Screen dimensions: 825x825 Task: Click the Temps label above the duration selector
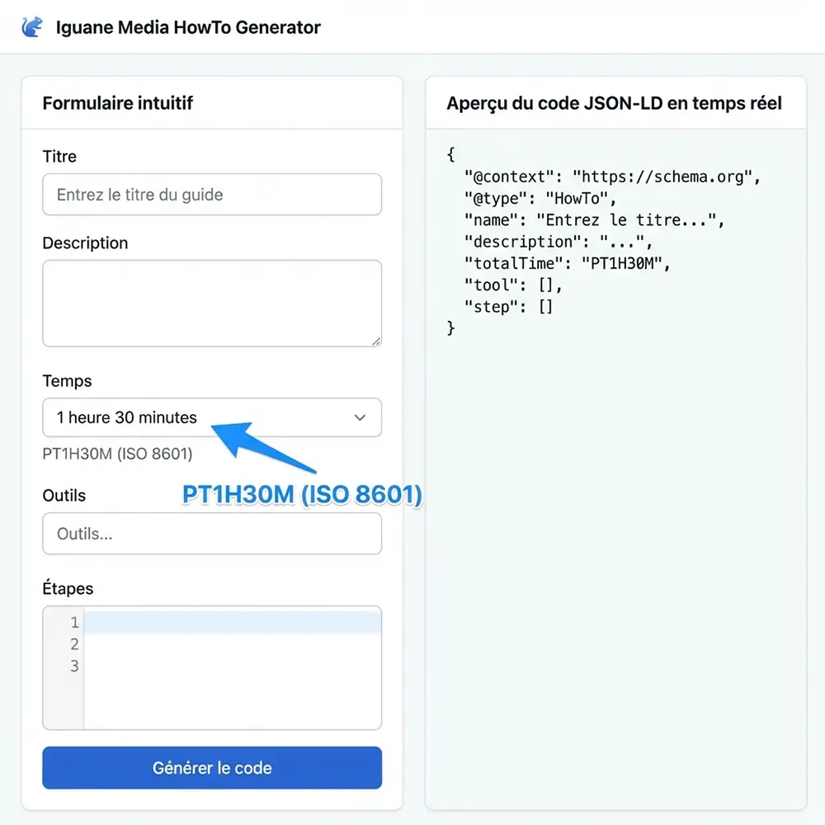tap(67, 381)
